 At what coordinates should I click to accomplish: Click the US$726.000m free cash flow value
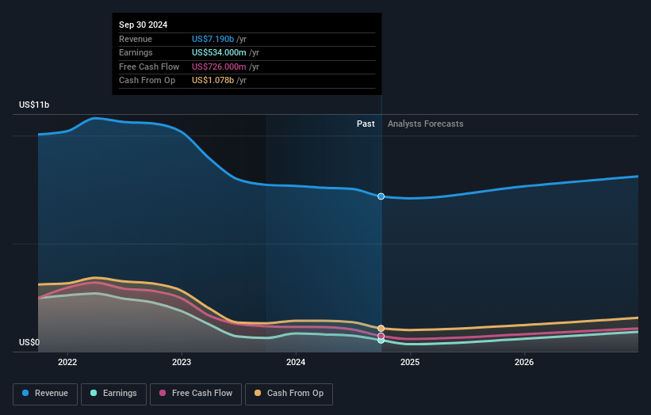click(x=219, y=67)
